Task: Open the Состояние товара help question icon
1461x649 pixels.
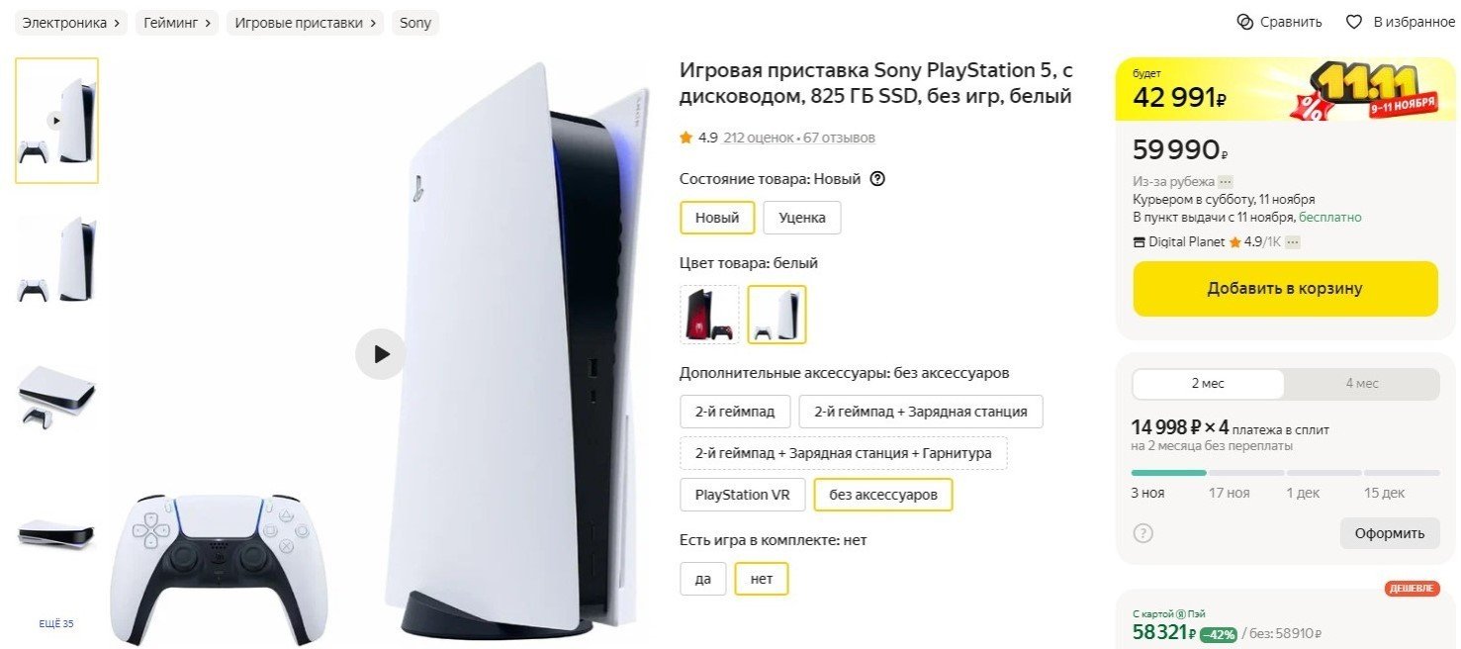Action: (x=876, y=179)
